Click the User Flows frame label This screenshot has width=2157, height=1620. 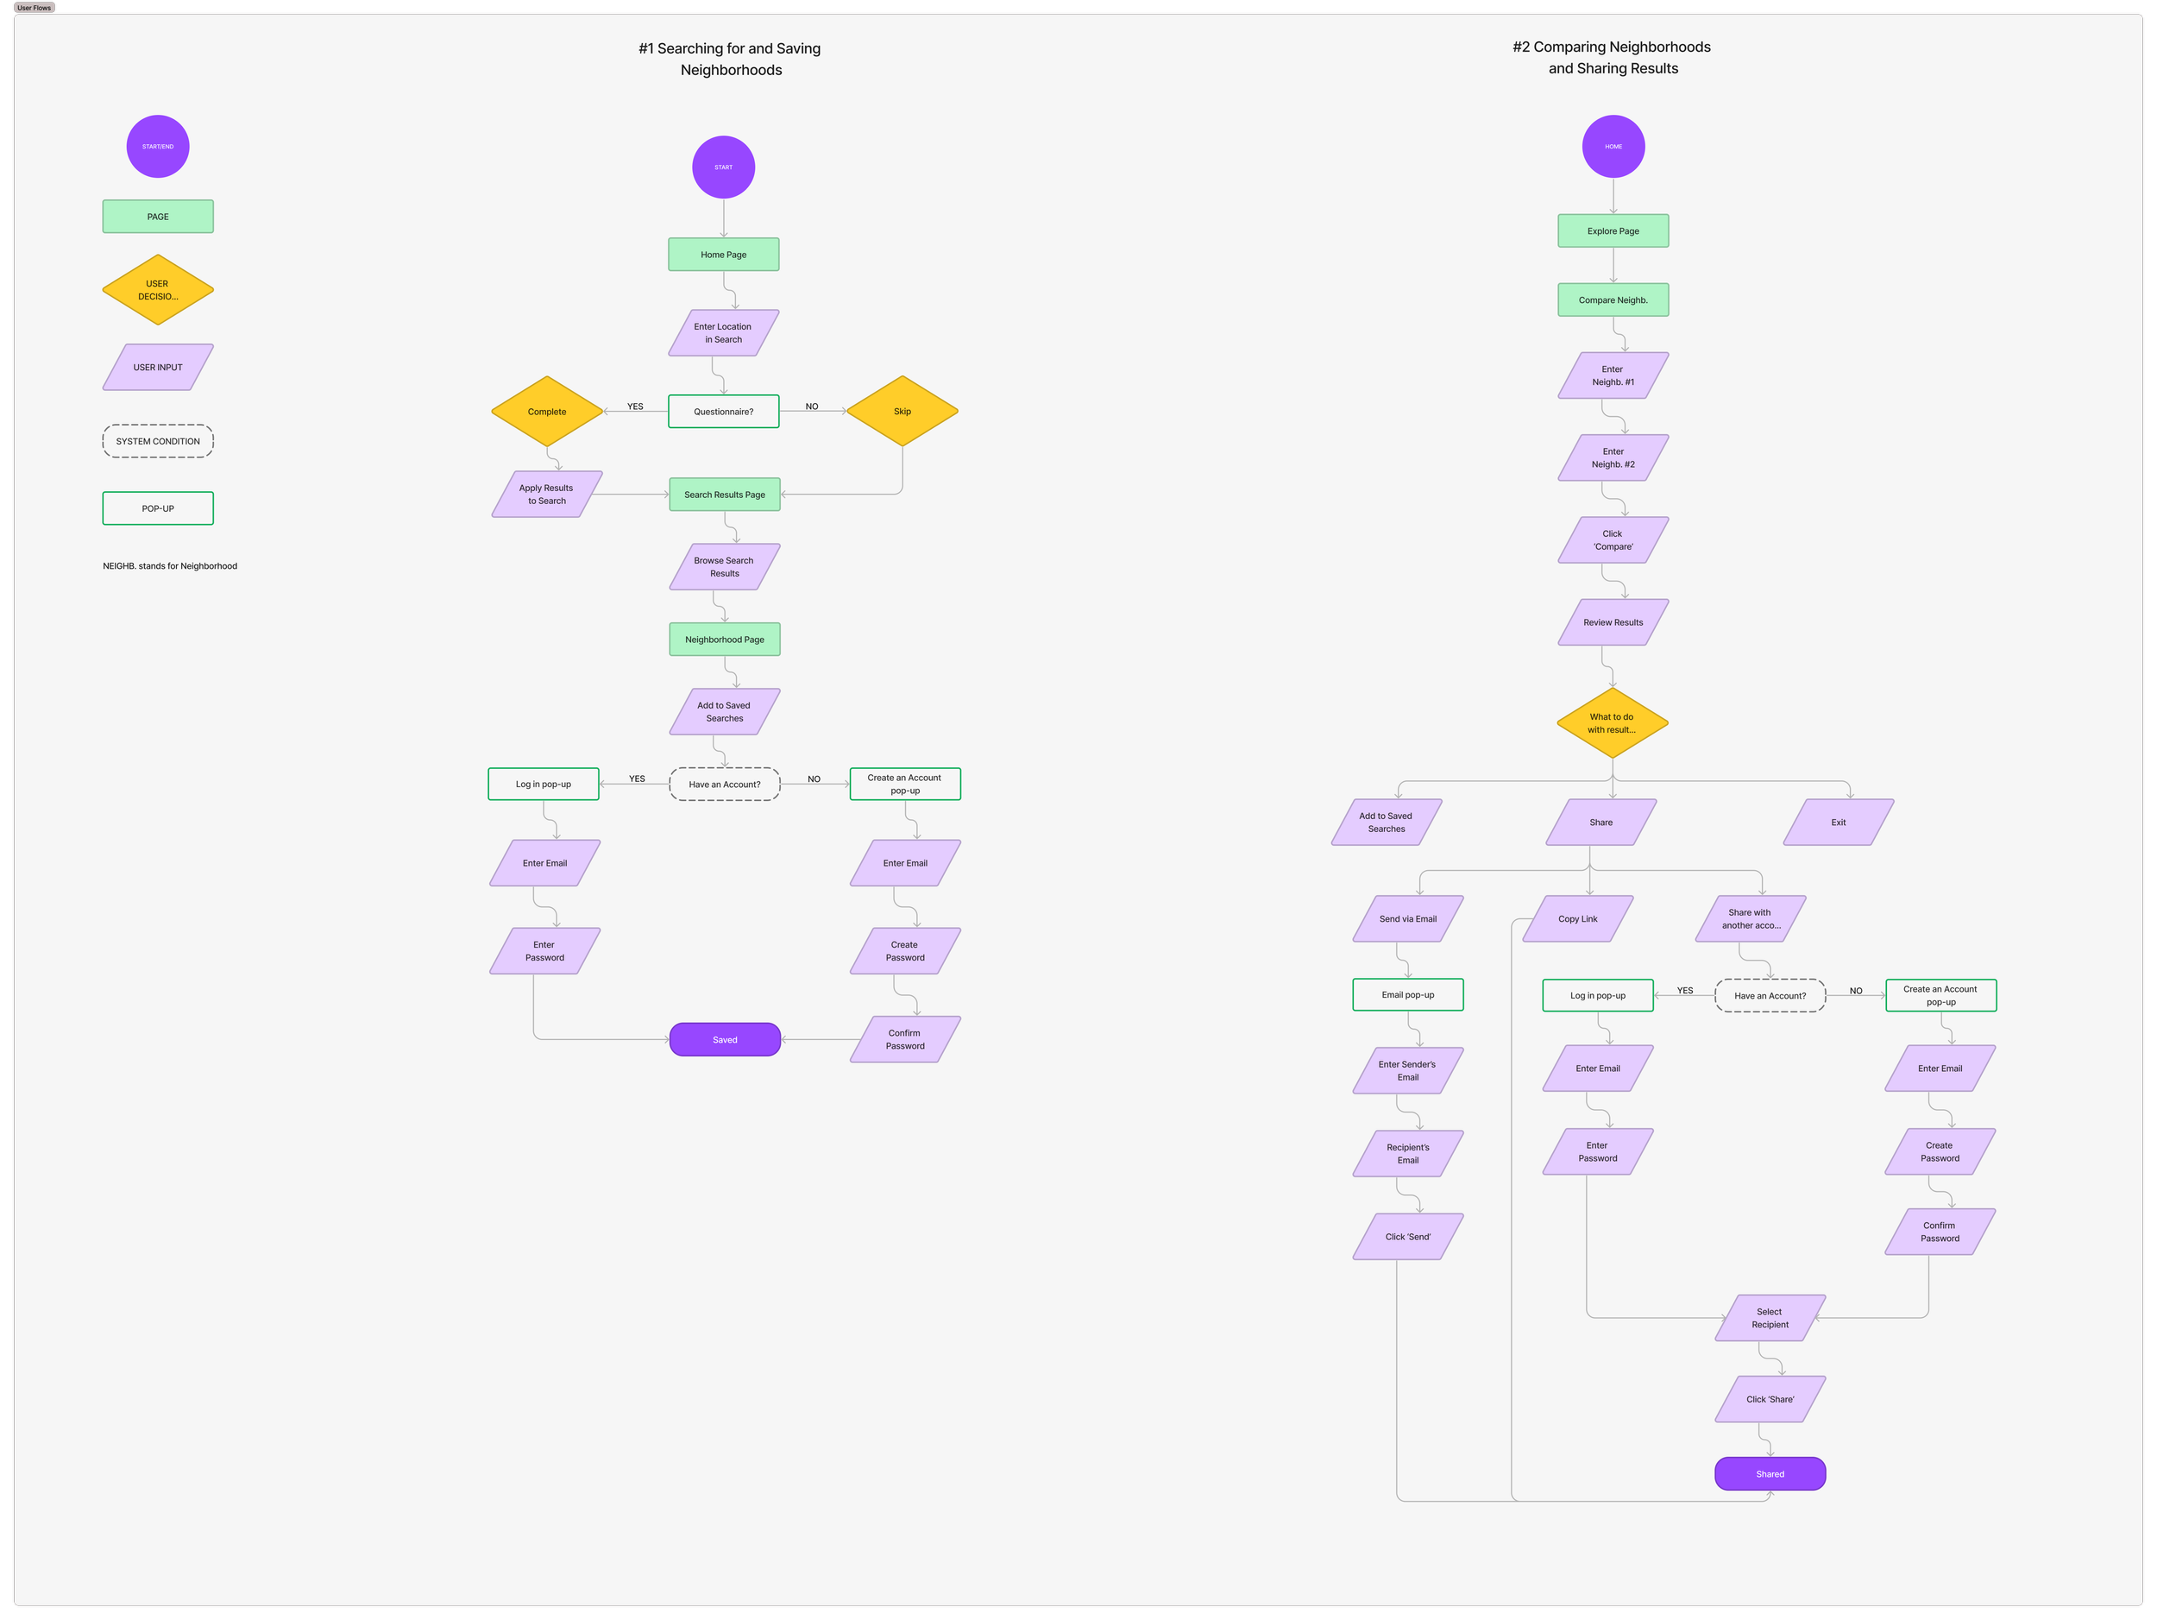point(35,7)
